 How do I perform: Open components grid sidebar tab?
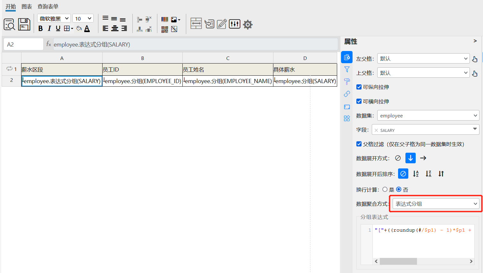[x=347, y=118]
